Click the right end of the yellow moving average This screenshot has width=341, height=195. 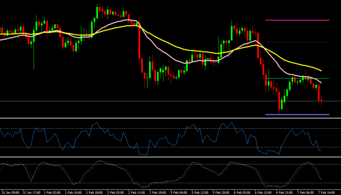[x=321, y=71]
